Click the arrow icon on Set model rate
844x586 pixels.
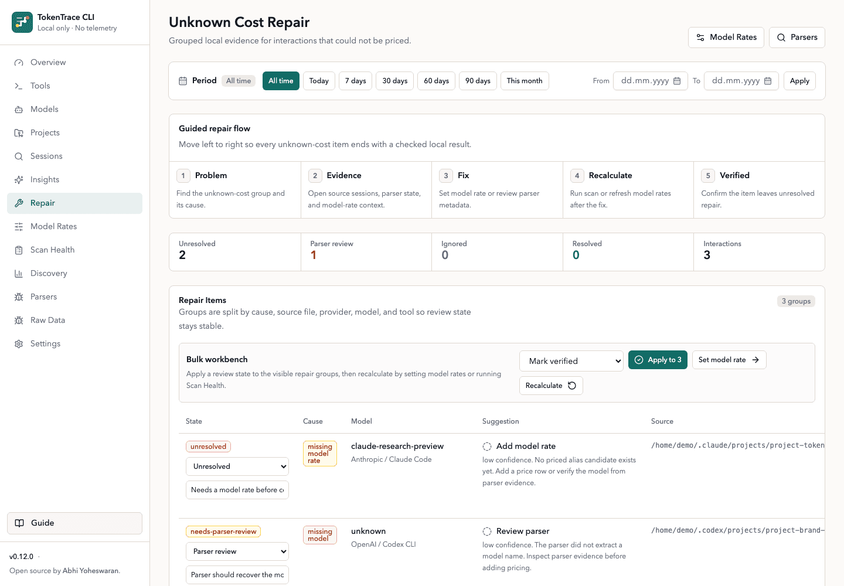(x=755, y=360)
